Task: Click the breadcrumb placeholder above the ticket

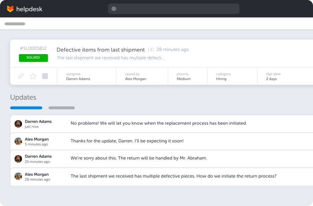Action: click(15, 24)
